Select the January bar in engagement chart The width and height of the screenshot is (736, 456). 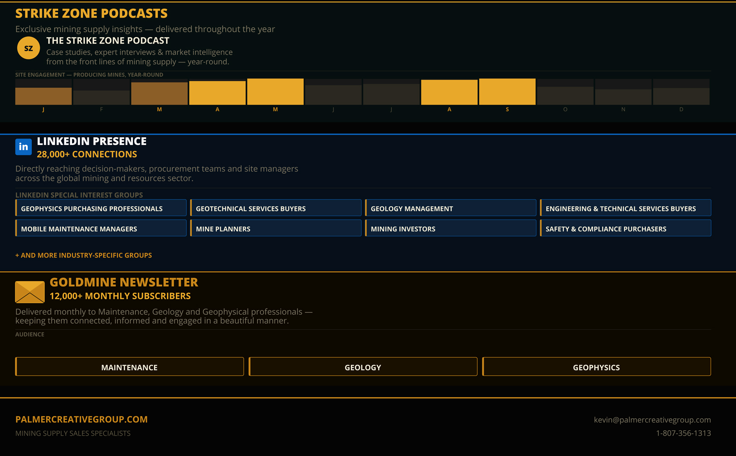pos(44,96)
